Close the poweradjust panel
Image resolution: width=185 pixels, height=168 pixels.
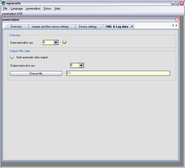pyautogui.click(x=177, y=20)
